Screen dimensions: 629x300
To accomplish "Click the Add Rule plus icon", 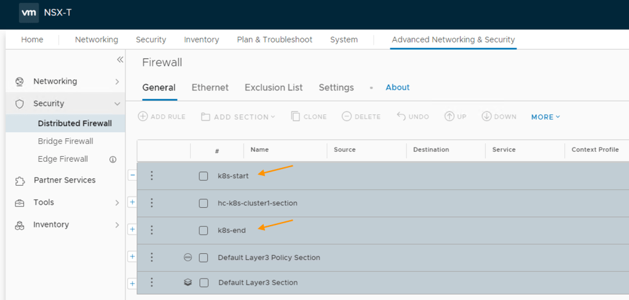I will pos(143,116).
